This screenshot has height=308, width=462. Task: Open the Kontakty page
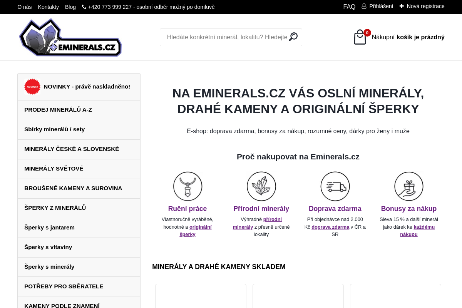click(x=49, y=7)
